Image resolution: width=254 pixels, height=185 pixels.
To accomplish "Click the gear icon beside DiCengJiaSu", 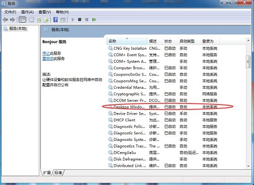I will tap(110, 153).
